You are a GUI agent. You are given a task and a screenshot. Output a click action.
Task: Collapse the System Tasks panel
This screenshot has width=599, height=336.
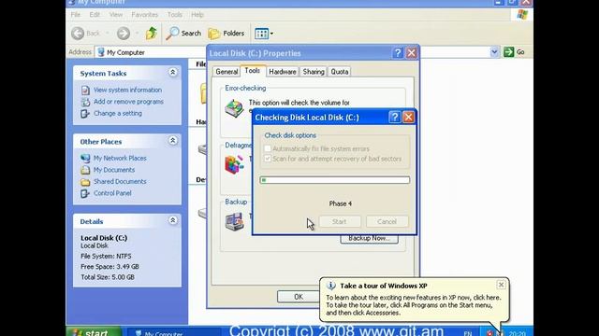point(172,73)
